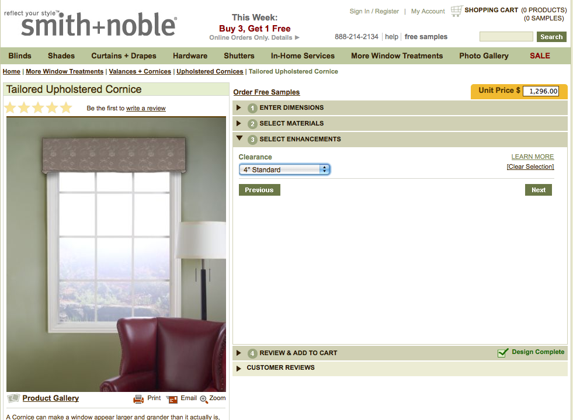Click the Clear Selection link

(x=530, y=166)
